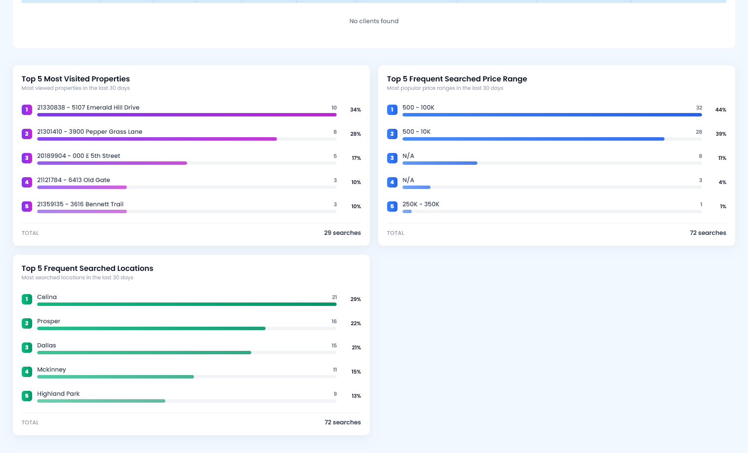Image resolution: width=748 pixels, height=453 pixels.
Task: Select the 500 - 10K price range label
Action: pos(416,132)
